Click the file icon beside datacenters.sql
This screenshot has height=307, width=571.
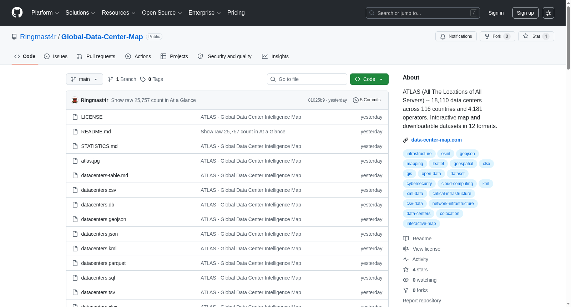tap(75, 278)
